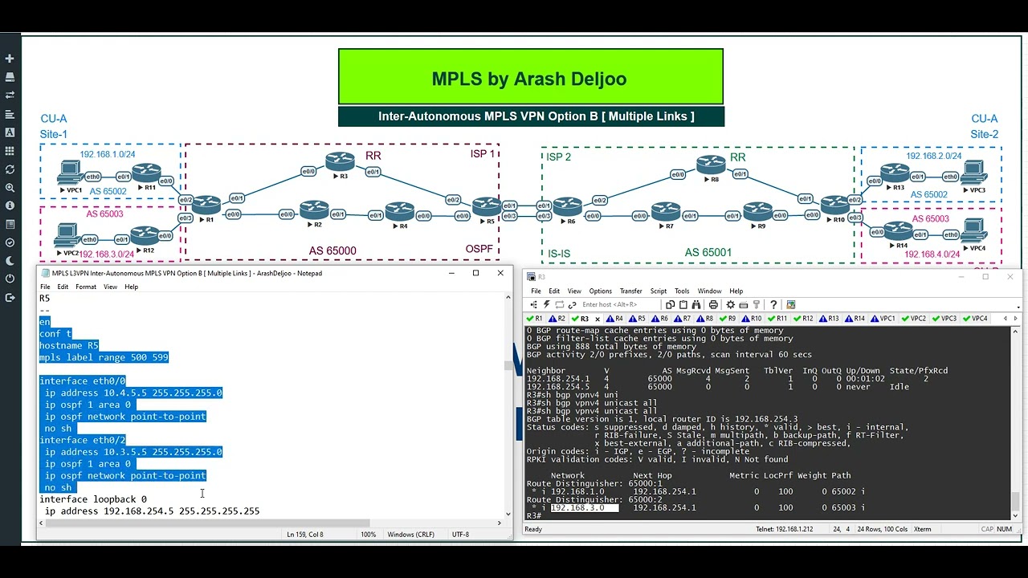Switch to the R5 session tab
Image resolution: width=1028 pixels, height=578 pixels.
[x=637, y=319]
